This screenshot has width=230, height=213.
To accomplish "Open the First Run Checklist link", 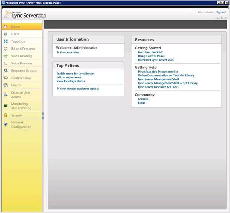I will click(x=150, y=52).
